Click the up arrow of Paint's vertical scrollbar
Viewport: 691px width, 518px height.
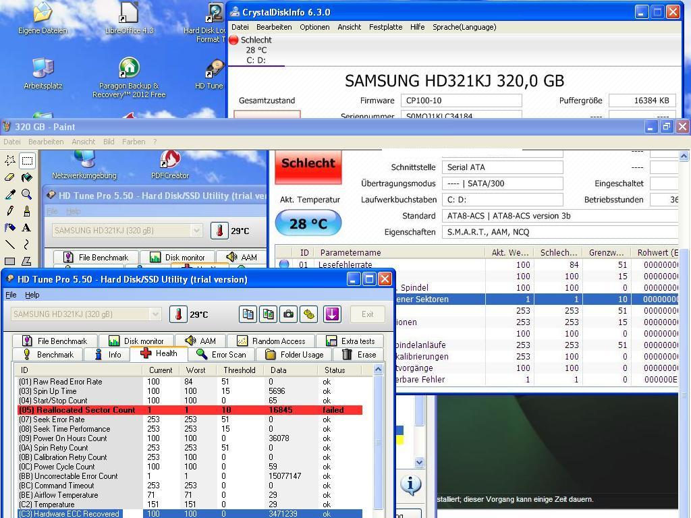(684, 156)
